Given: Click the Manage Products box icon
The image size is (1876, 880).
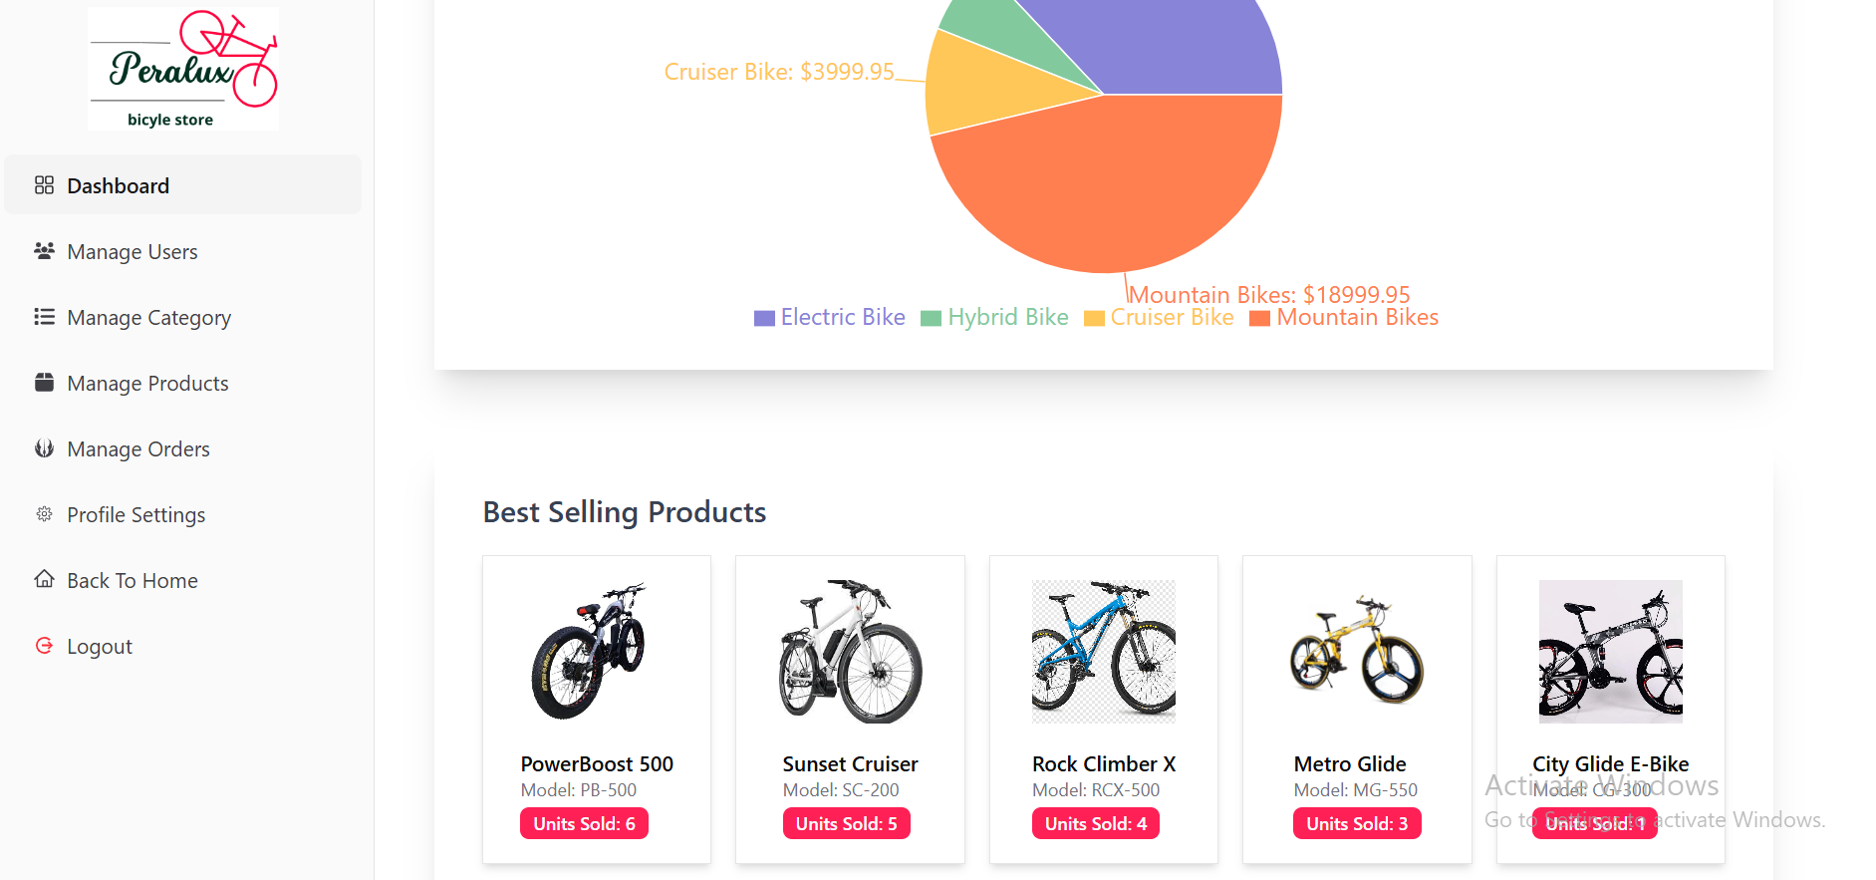Looking at the screenshot, I should (x=44, y=383).
